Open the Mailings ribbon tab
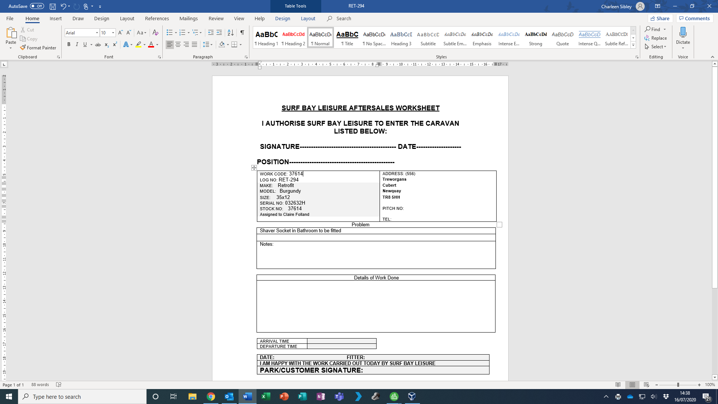718x404 pixels. 188,18
